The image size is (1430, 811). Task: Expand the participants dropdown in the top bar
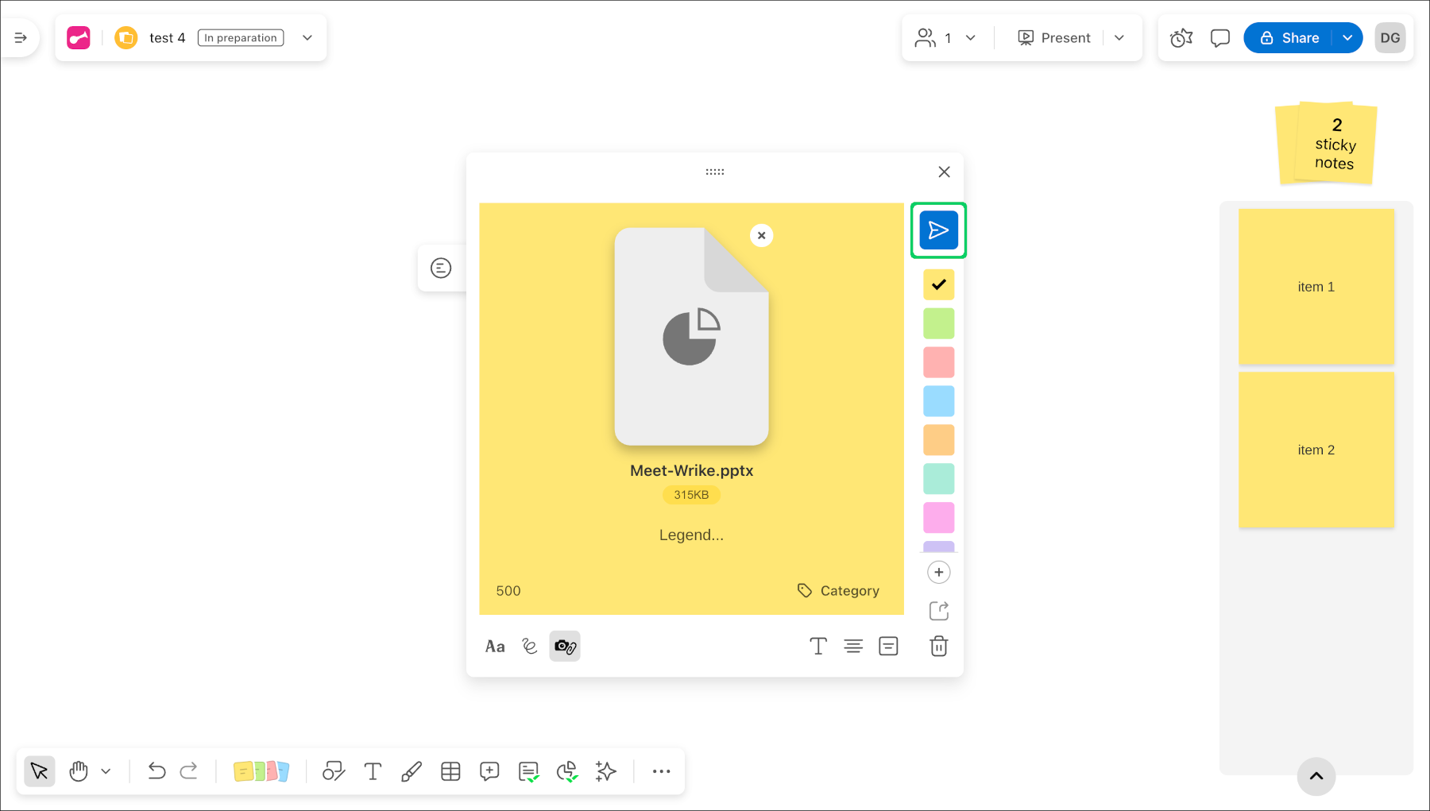point(970,37)
